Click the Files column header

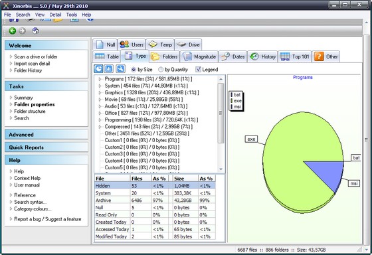(140, 179)
